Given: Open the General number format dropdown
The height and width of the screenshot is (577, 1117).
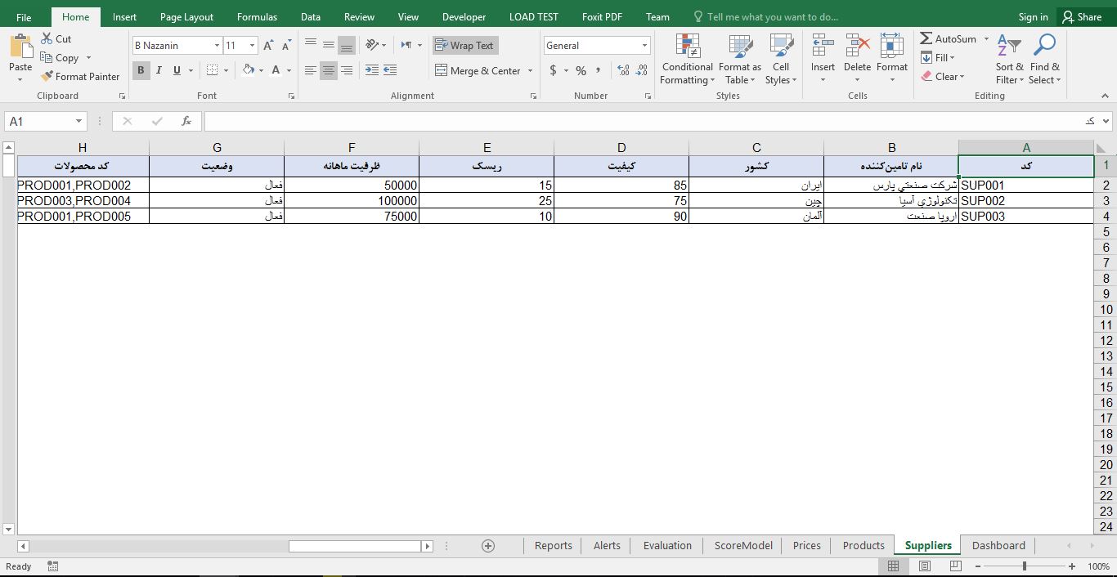Looking at the screenshot, I should (x=644, y=46).
